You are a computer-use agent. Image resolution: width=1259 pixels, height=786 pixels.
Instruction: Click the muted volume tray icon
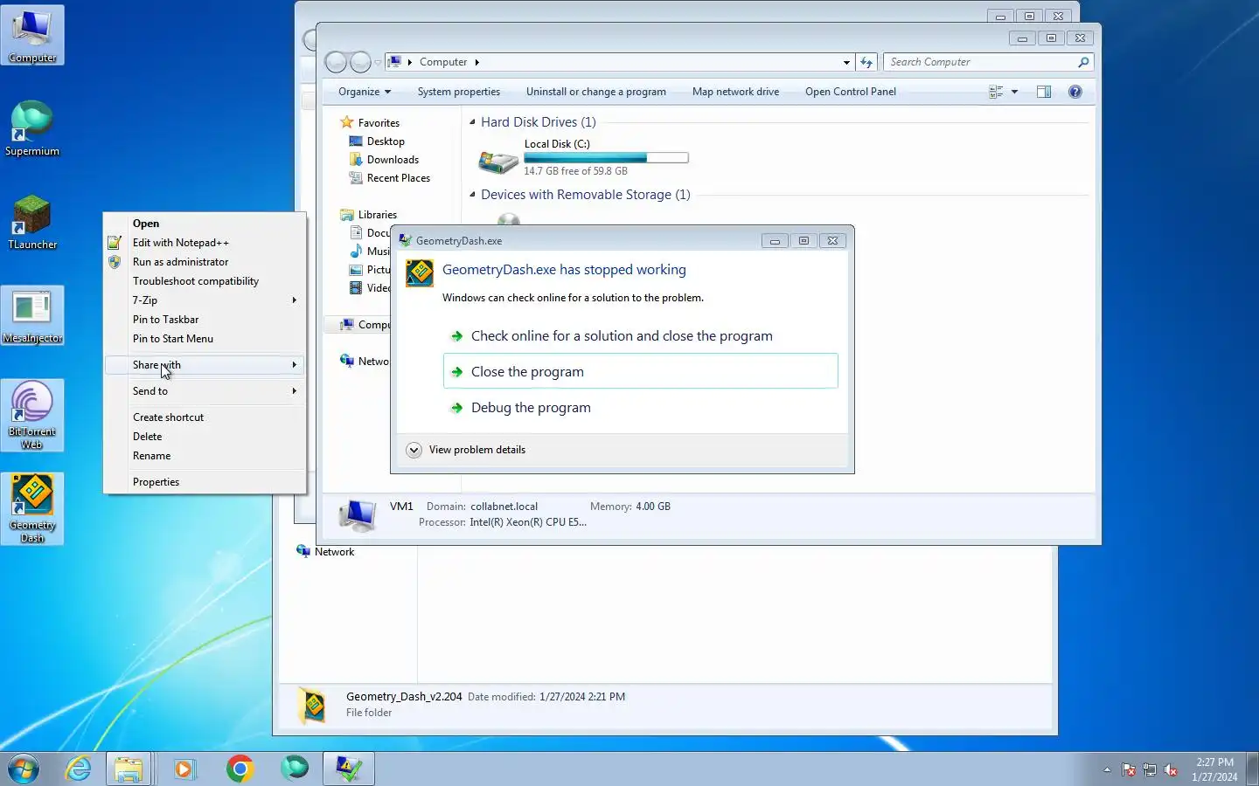pyautogui.click(x=1171, y=769)
